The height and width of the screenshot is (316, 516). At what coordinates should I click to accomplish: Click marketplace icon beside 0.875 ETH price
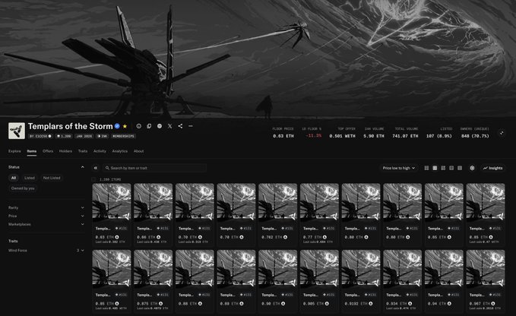[x=160, y=304]
